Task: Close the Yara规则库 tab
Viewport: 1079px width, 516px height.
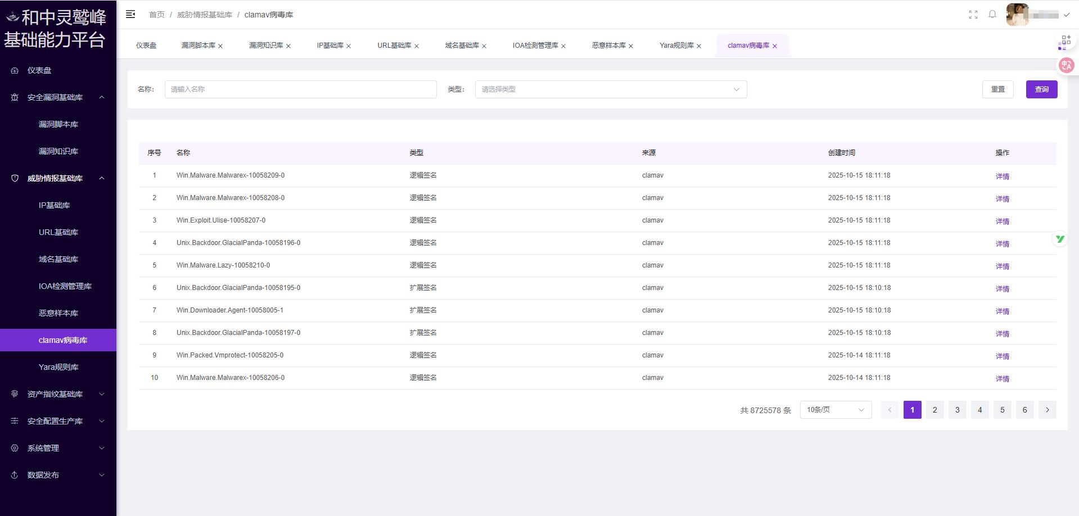Action: (699, 46)
